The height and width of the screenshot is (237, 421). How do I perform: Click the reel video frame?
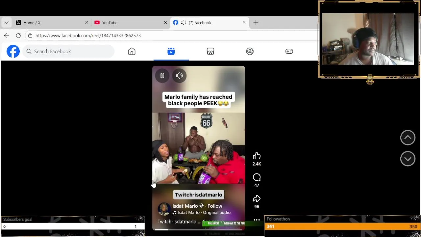pos(199,148)
